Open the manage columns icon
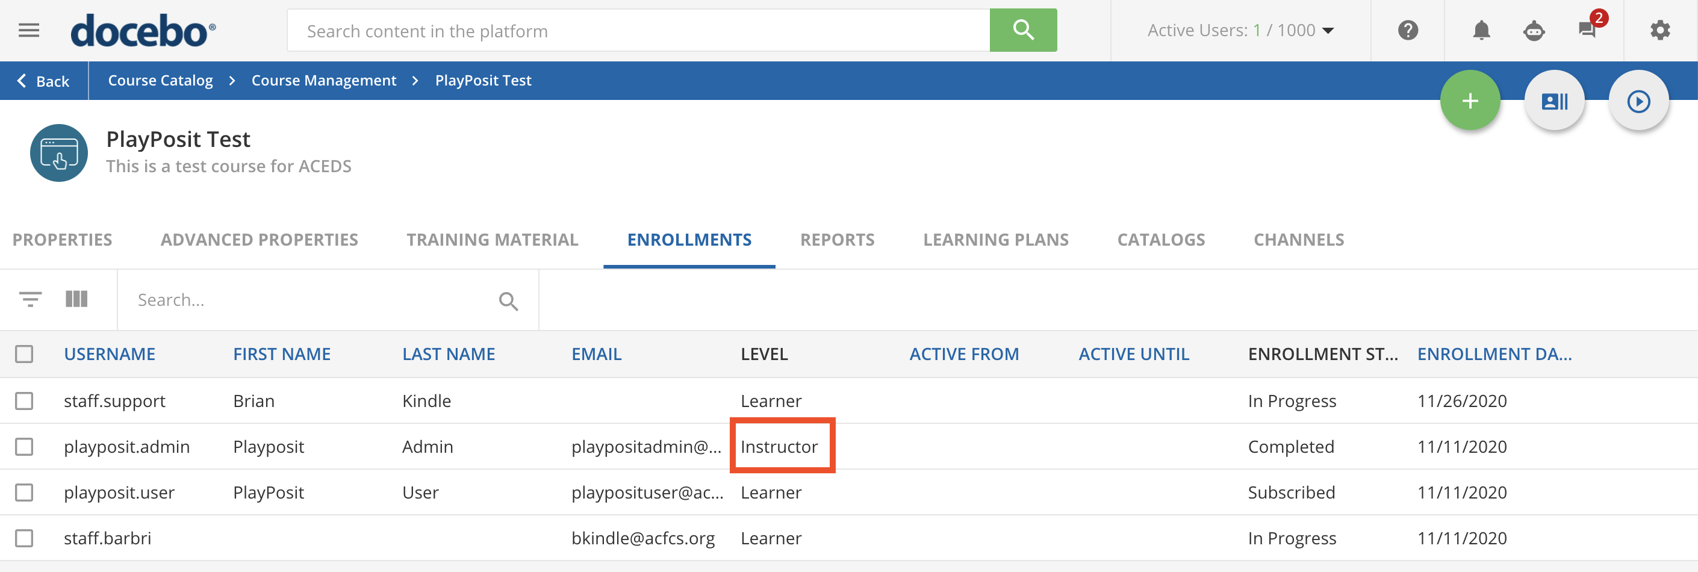Viewport: 1698px width, 572px height. [x=76, y=299]
